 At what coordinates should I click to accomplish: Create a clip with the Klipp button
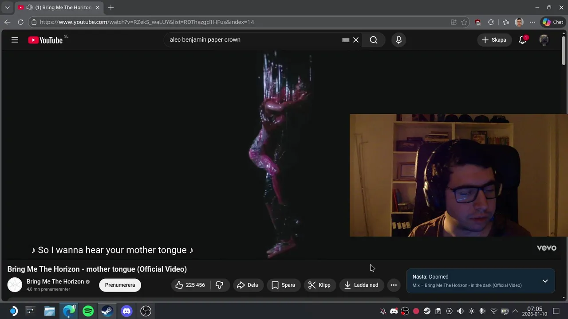[x=319, y=285]
